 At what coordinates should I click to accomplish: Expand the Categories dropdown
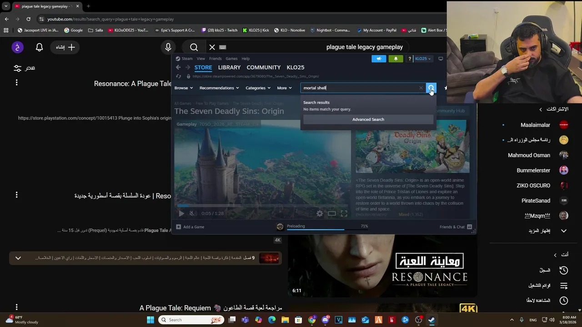point(258,88)
